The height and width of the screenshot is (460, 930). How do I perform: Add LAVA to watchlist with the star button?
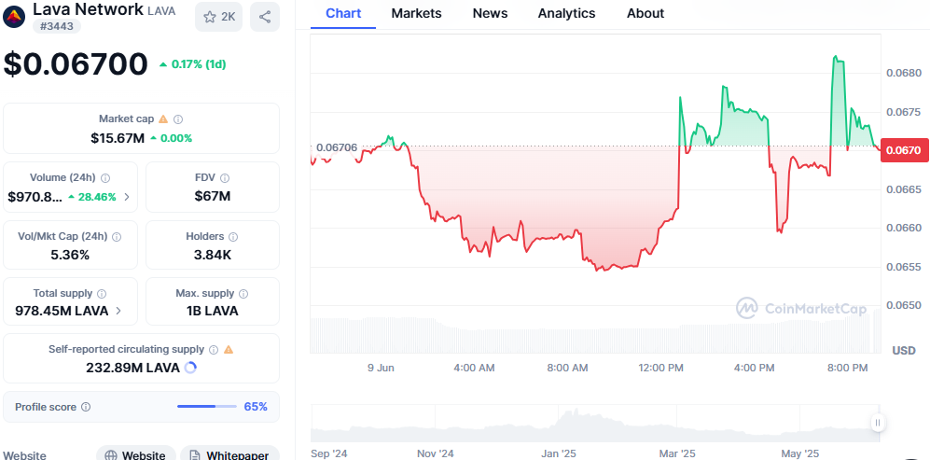(219, 17)
